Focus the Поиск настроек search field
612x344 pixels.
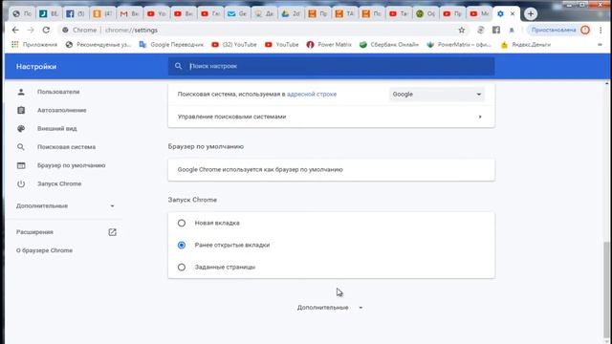332,66
